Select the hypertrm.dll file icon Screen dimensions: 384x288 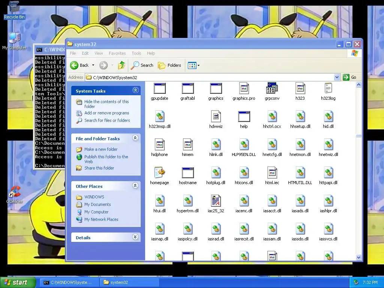pos(187,201)
